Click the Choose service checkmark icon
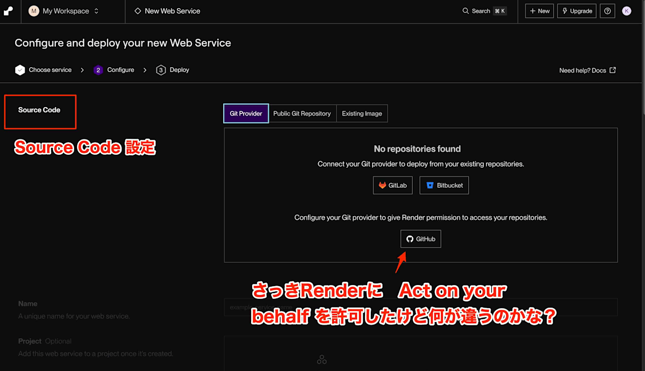The image size is (645, 371). pyautogui.click(x=20, y=70)
